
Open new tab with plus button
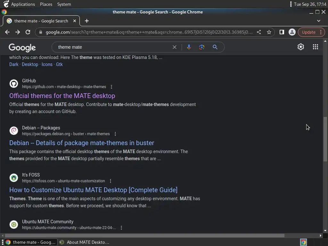tap(87, 21)
